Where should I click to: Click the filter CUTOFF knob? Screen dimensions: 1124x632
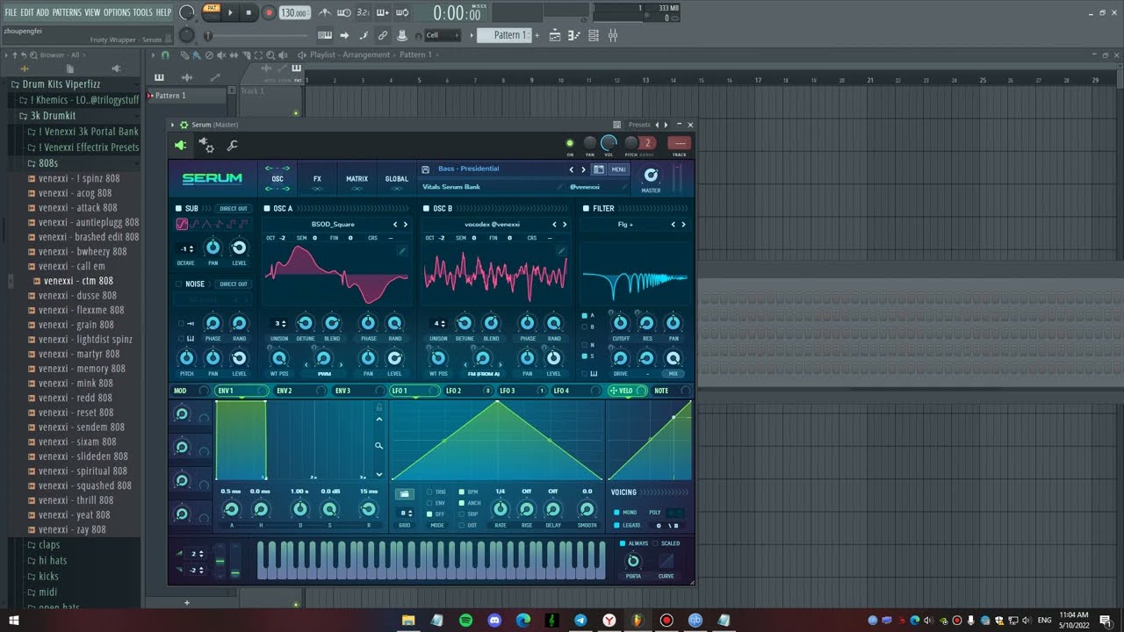click(621, 323)
